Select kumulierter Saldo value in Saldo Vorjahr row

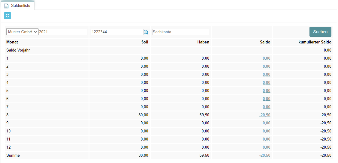(x=328, y=50)
